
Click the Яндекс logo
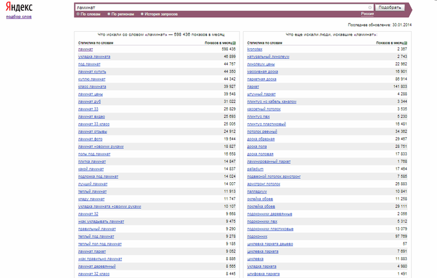coord(19,7)
